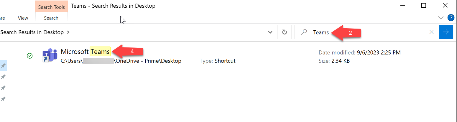Open the address bar history dropdown
This screenshot has height=122, width=457.
pos(270,32)
